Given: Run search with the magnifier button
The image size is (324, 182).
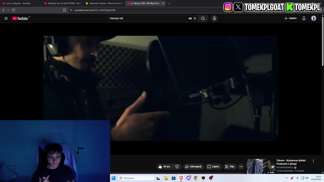Looking at the screenshot, I should pos(203,18).
